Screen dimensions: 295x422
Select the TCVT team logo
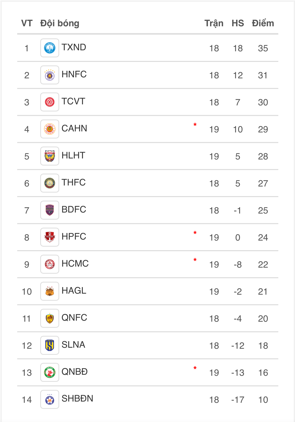click(50, 102)
